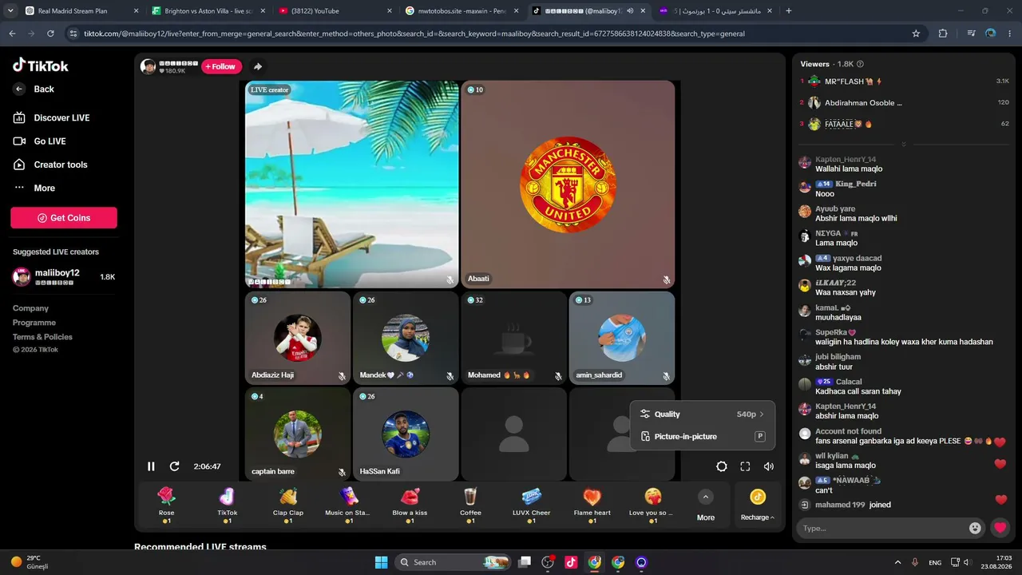
Task: Select captain barre guest tile
Action: [x=297, y=434]
